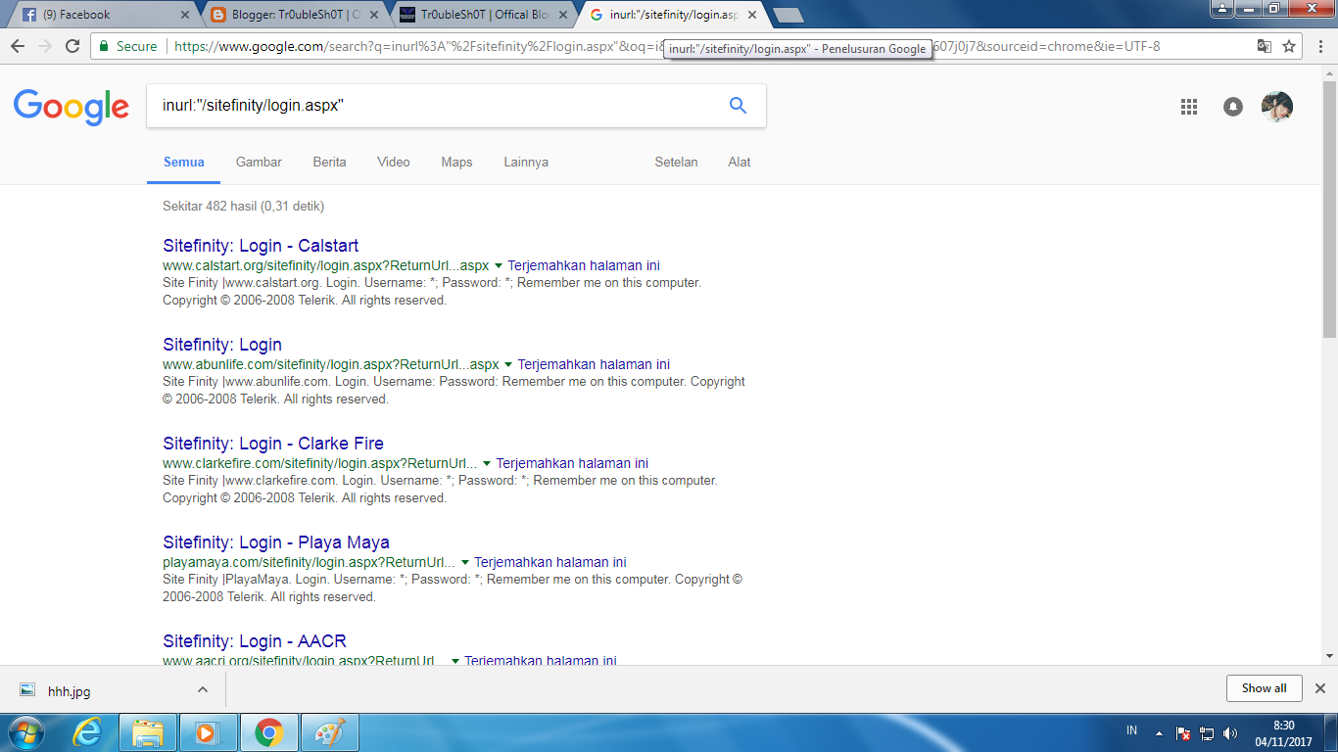
Task: Click the taskbar clock showing 8:30
Action: pyautogui.click(x=1283, y=733)
